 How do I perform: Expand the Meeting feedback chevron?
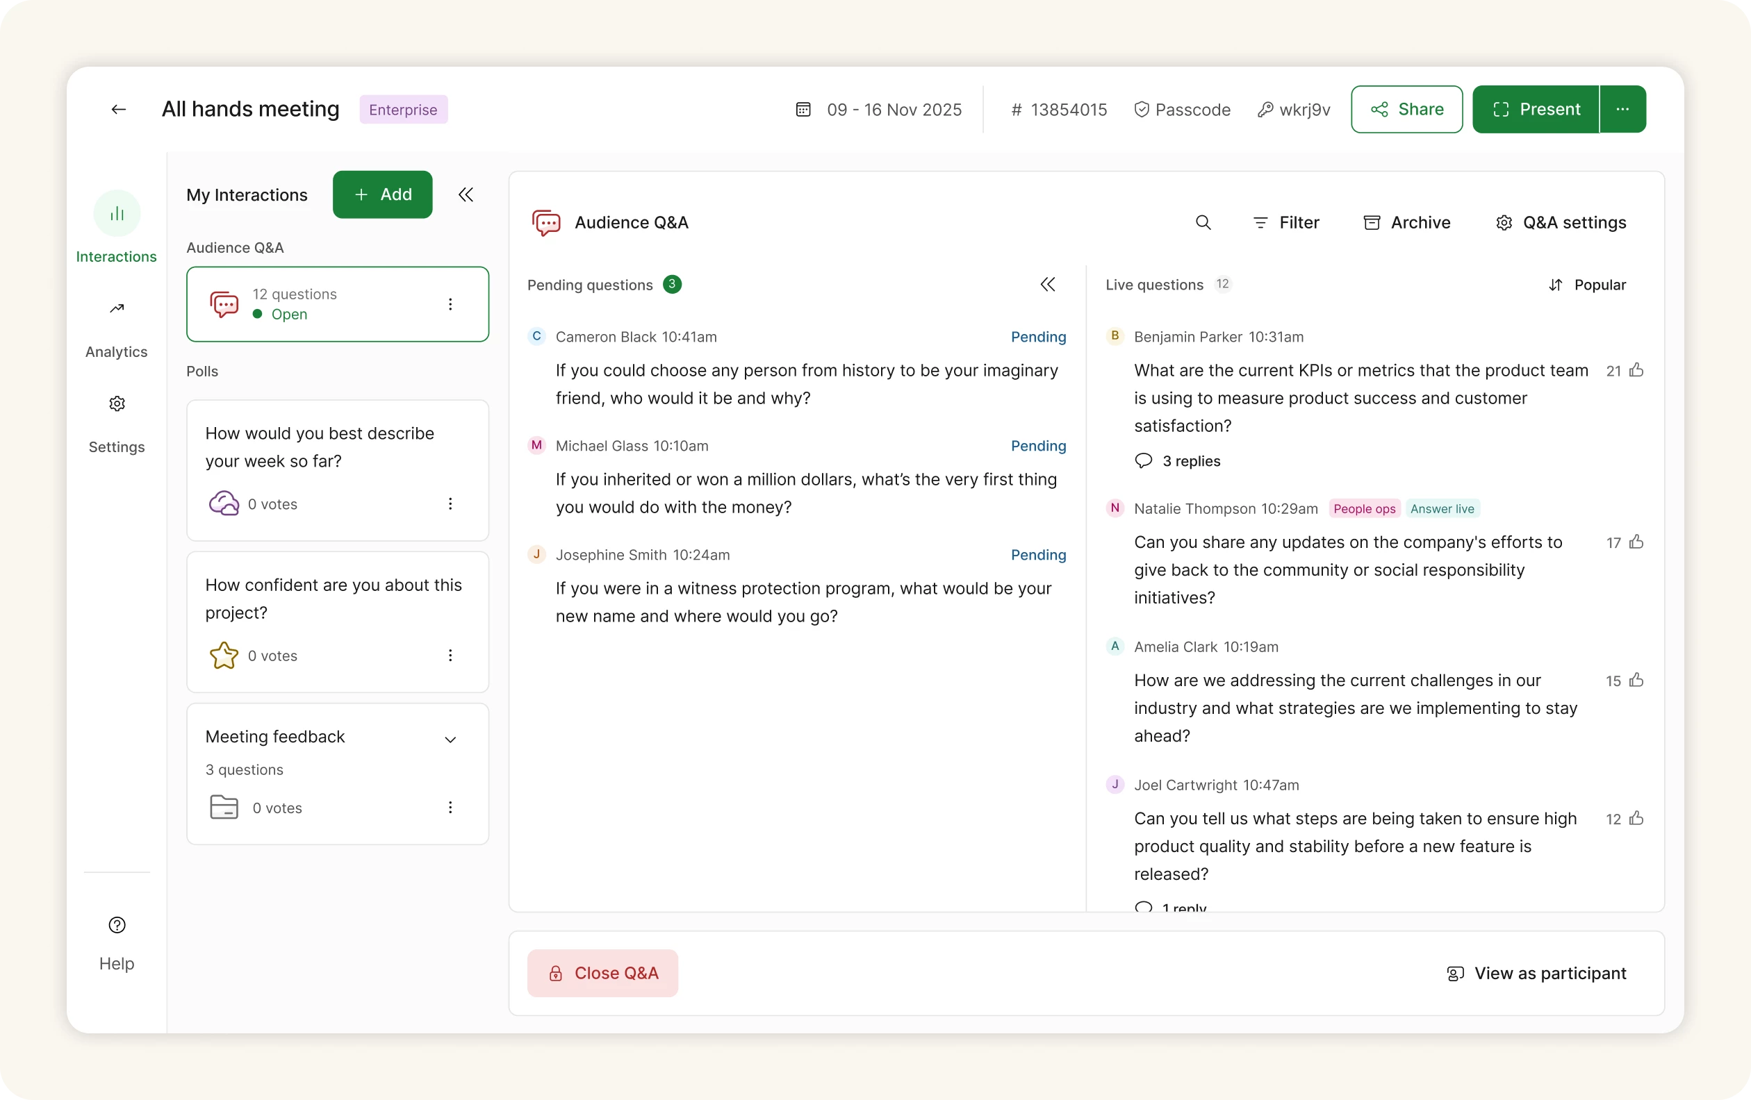450,740
